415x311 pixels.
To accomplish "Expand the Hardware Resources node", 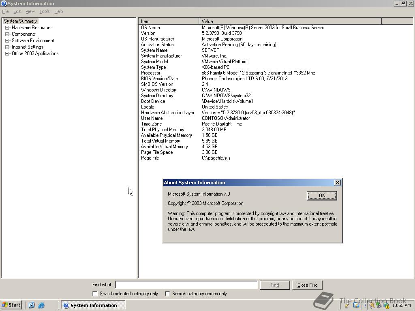I will (7, 28).
